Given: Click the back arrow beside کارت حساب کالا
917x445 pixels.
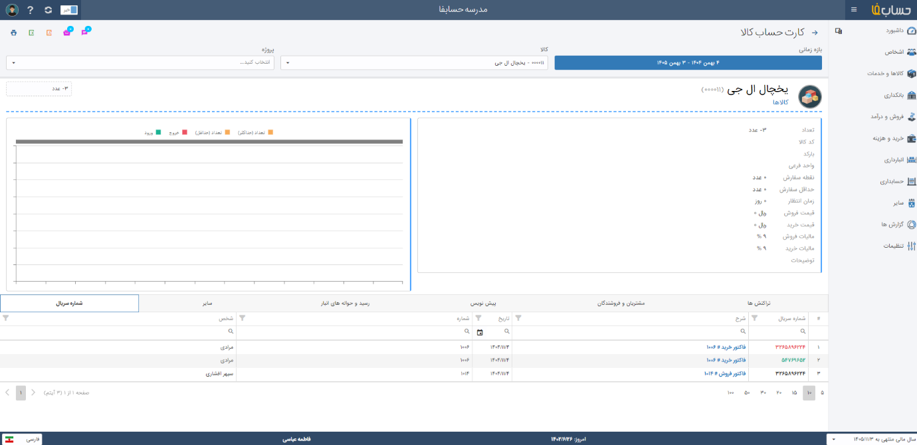Looking at the screenshot, I should pyautogui.click(x=815, y=32).
